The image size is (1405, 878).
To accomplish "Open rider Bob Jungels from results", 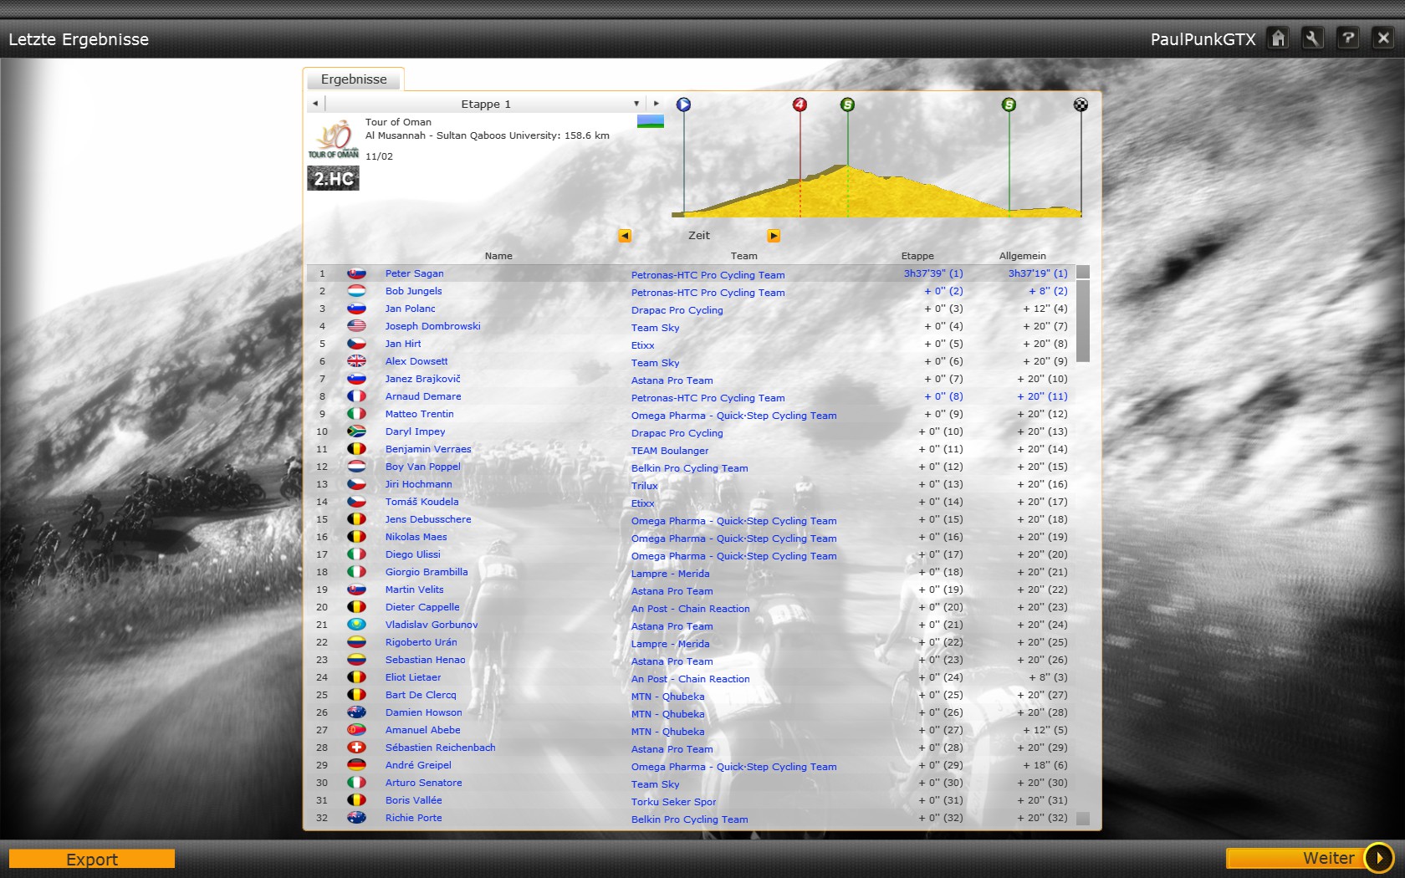I will pos(413,291).
